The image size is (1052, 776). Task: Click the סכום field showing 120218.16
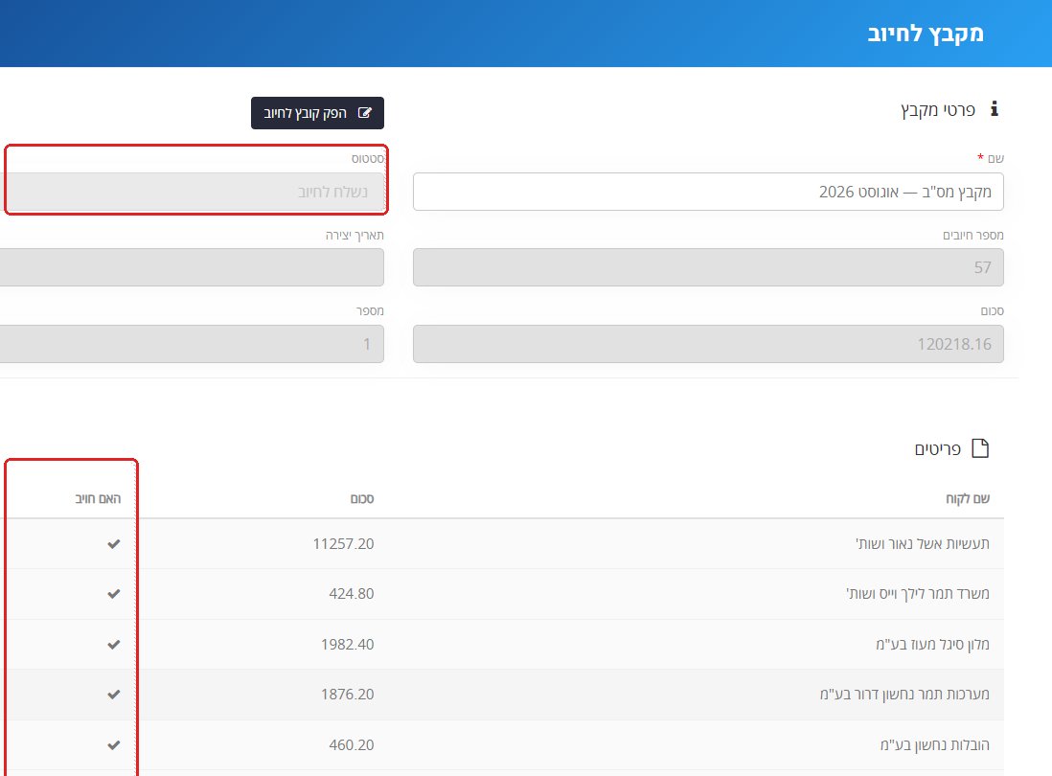tap(708, 344)
